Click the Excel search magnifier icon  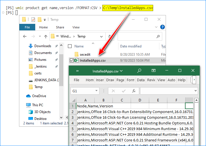pyautogui.click(x=139, y=71)
